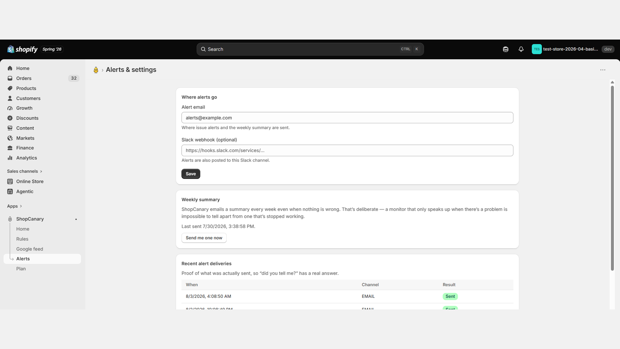Open the ShopCanary Plan subpage
Image resolution: width=620 pixels, height=349 pixels.
point(21,269)
